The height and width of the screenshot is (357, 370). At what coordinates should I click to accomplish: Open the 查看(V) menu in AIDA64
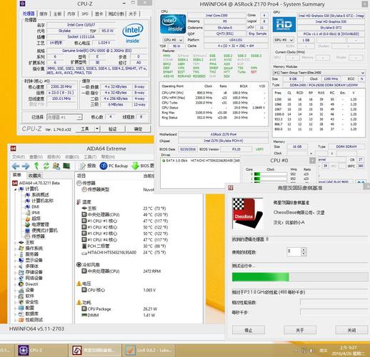pyautogui.click(x=36, y=157)
